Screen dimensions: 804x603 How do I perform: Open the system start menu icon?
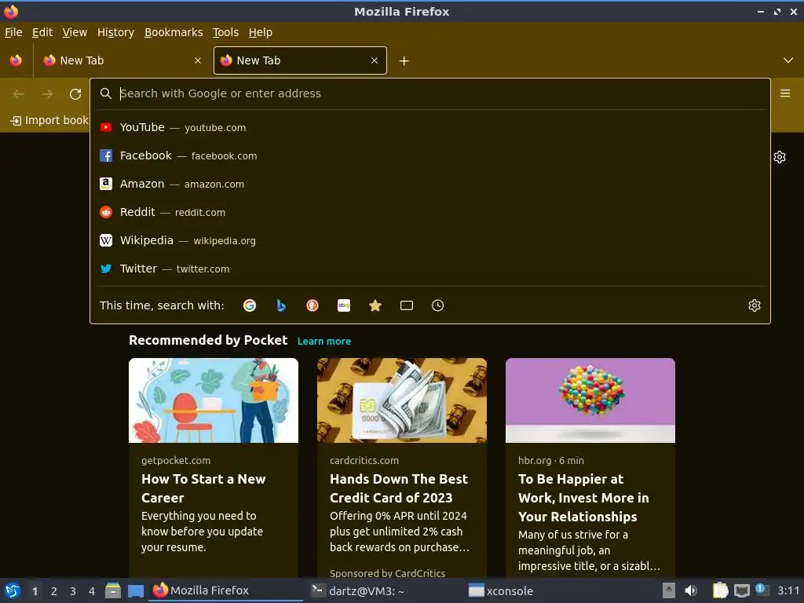click(13, 590)
